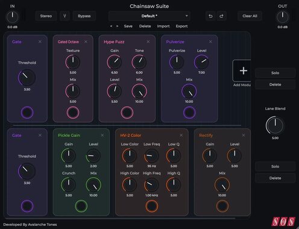
Task: Toggle the Bypass button
Action: tap(84, 16)
